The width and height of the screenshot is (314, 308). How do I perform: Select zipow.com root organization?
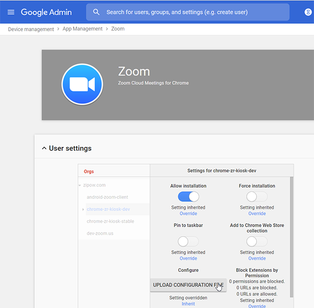94,185
